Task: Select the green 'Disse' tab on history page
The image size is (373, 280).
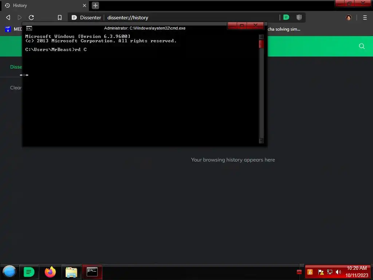Action: coord(16,67)
